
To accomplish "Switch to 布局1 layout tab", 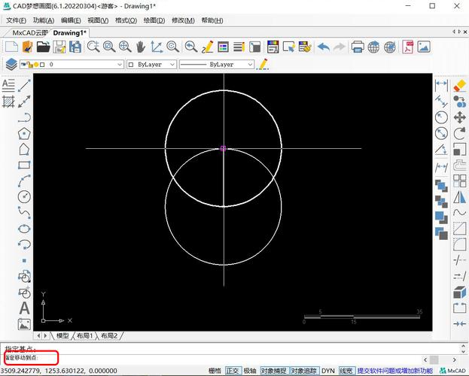I will (x=84, y=335).
